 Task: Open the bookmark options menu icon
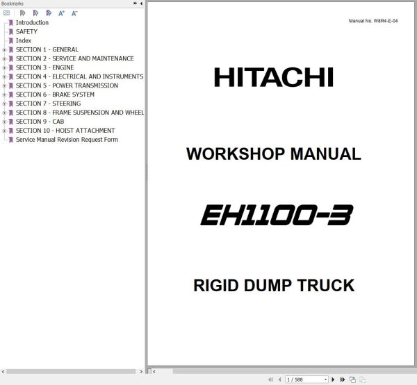[6, 13]
